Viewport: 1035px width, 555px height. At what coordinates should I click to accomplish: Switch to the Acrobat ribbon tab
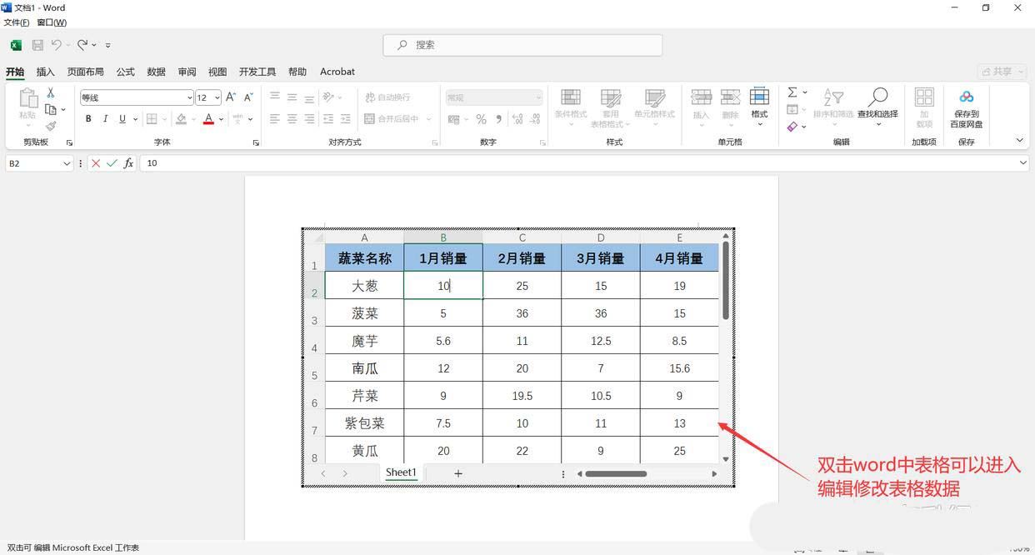tap(337, 72)
